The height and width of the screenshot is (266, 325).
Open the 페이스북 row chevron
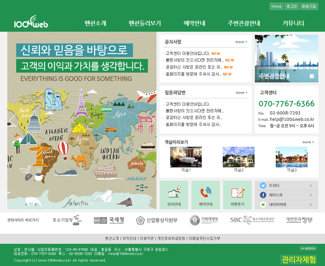311,195
